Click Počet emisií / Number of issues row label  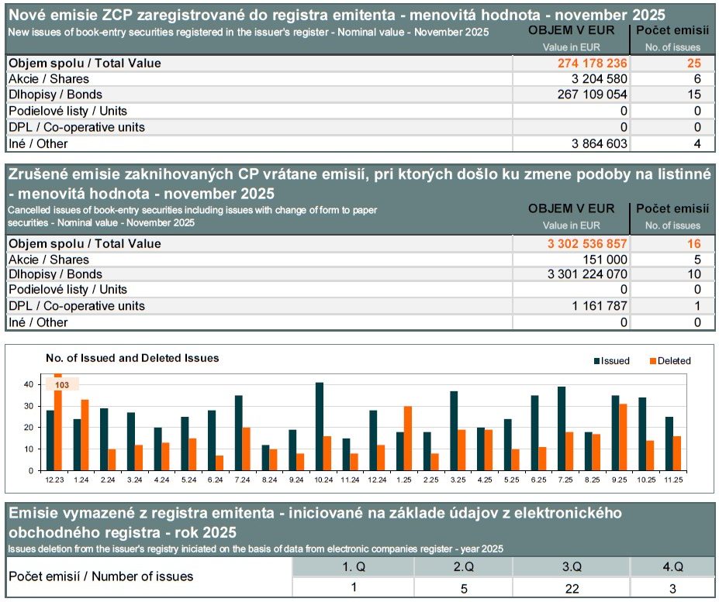(x=101, y=576)
